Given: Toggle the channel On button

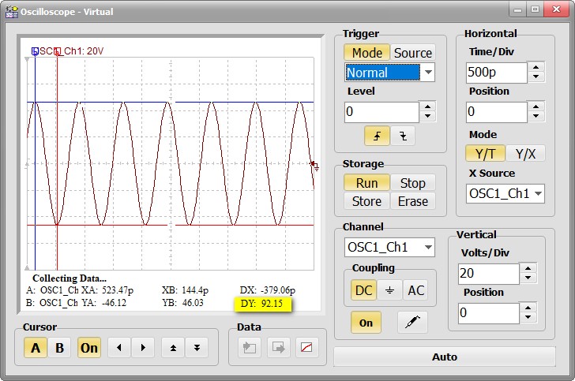Looking at the screenshot, I should [366, 323].
